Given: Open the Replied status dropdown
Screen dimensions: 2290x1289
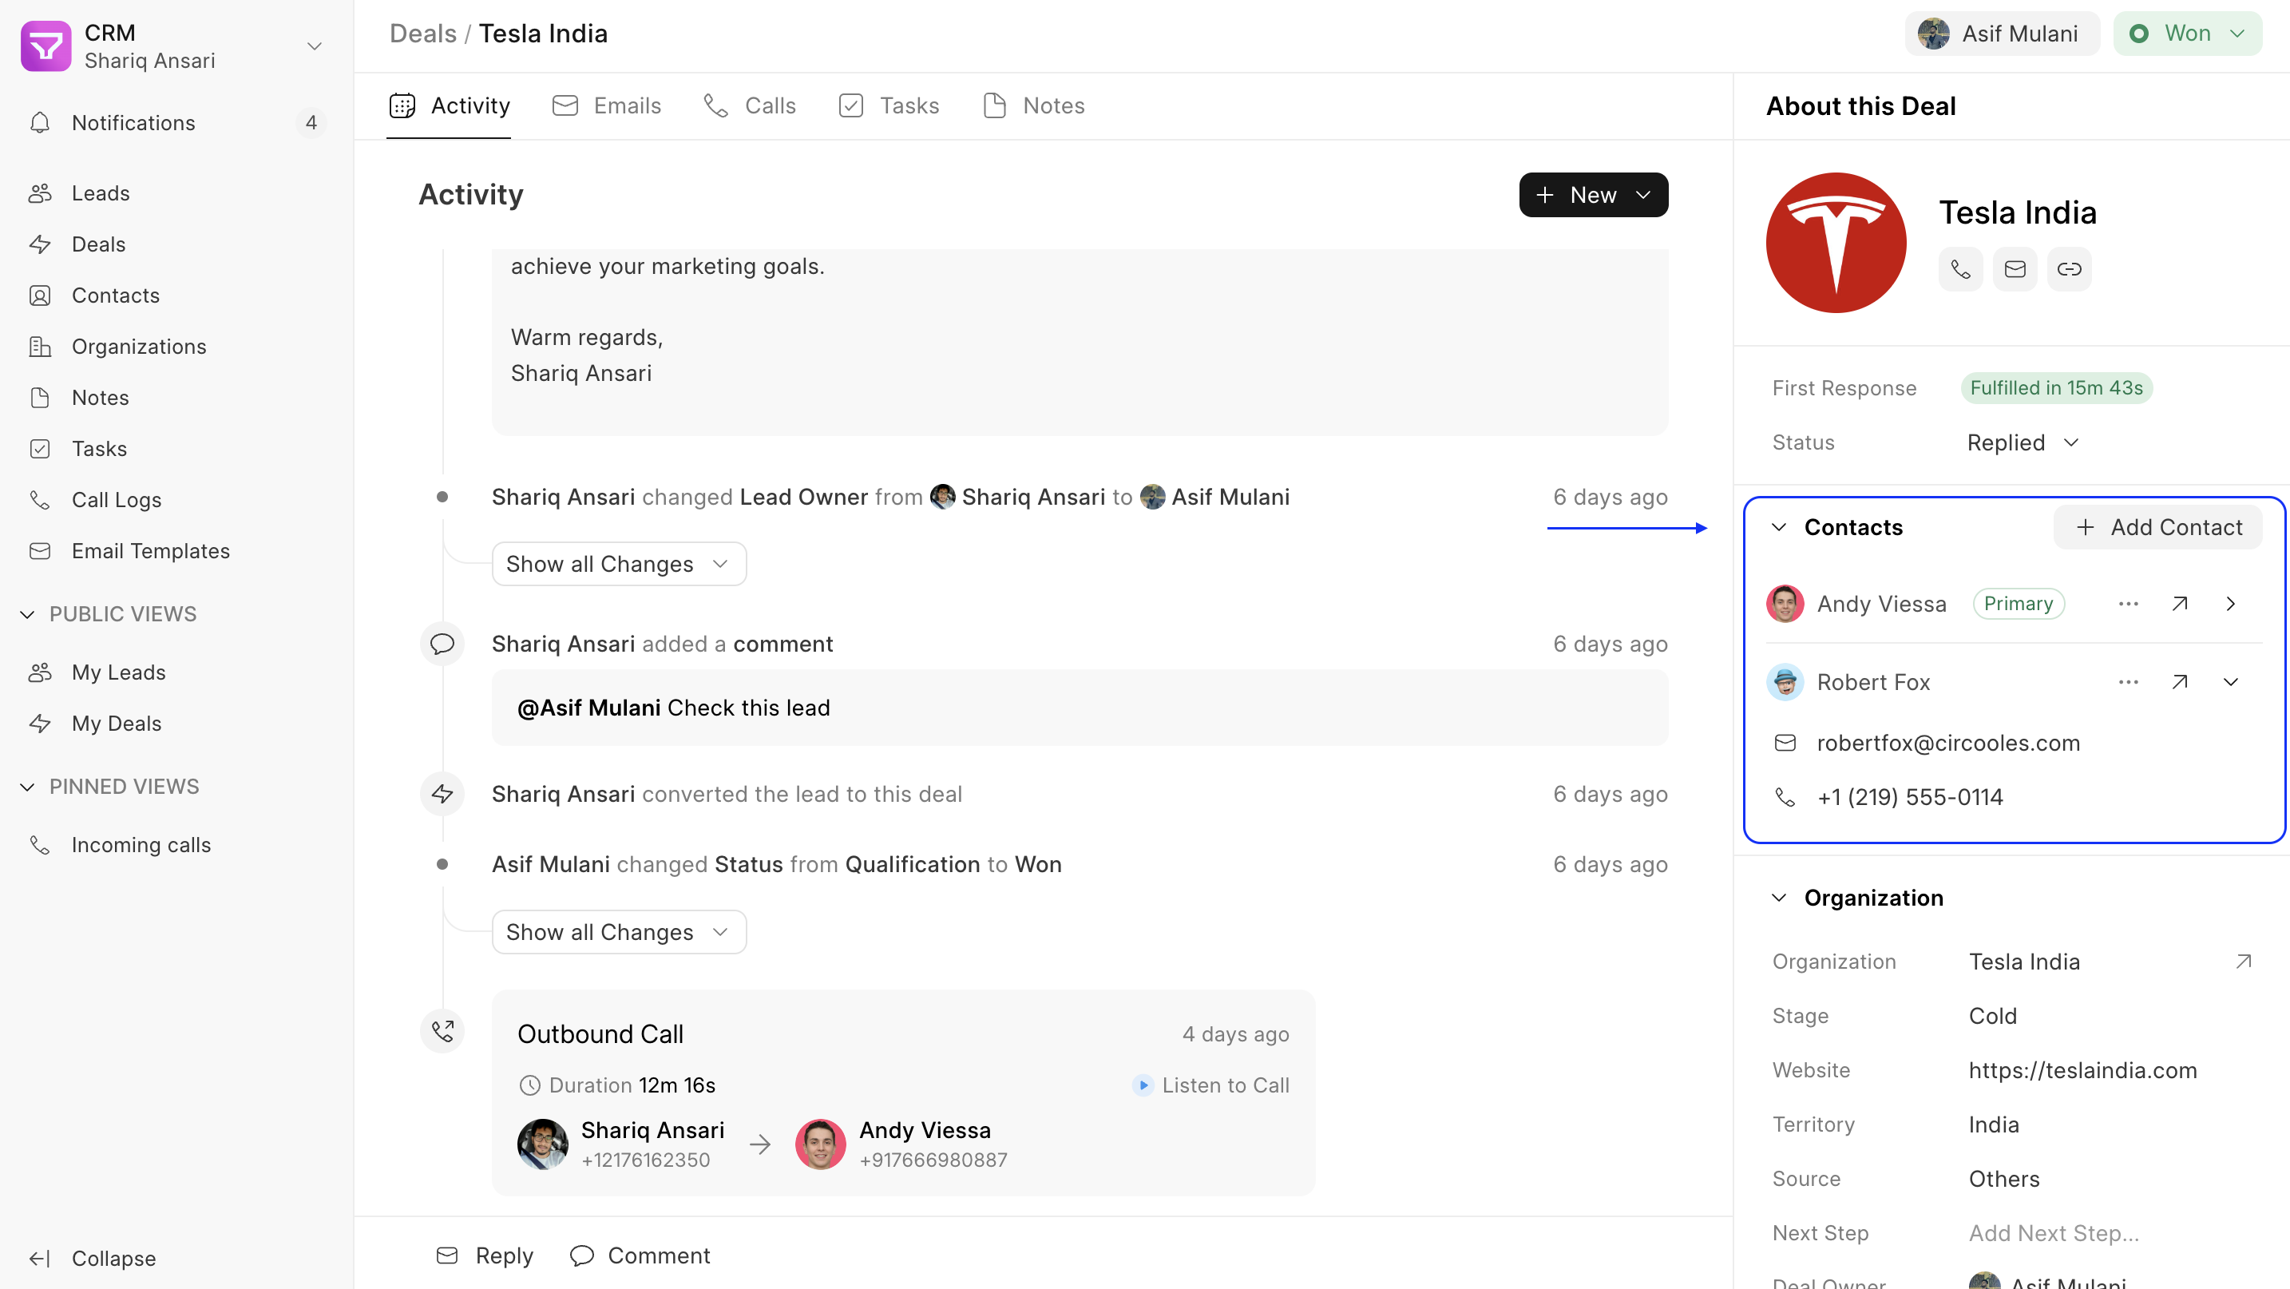Looking at the screenshot, I should click(2023, 442).
